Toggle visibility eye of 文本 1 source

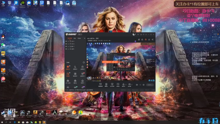(66, 41)
